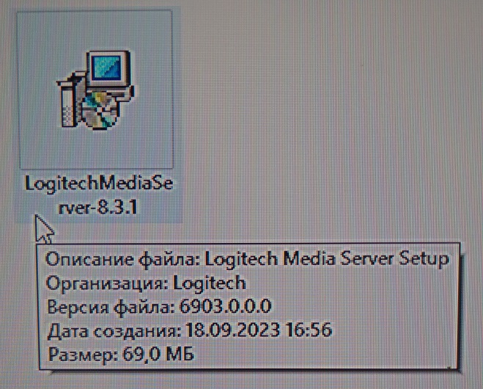The image size is (483, 389).
Task: Click the 'rver-8.3.1' second line of filename
Action: (98, 207)
